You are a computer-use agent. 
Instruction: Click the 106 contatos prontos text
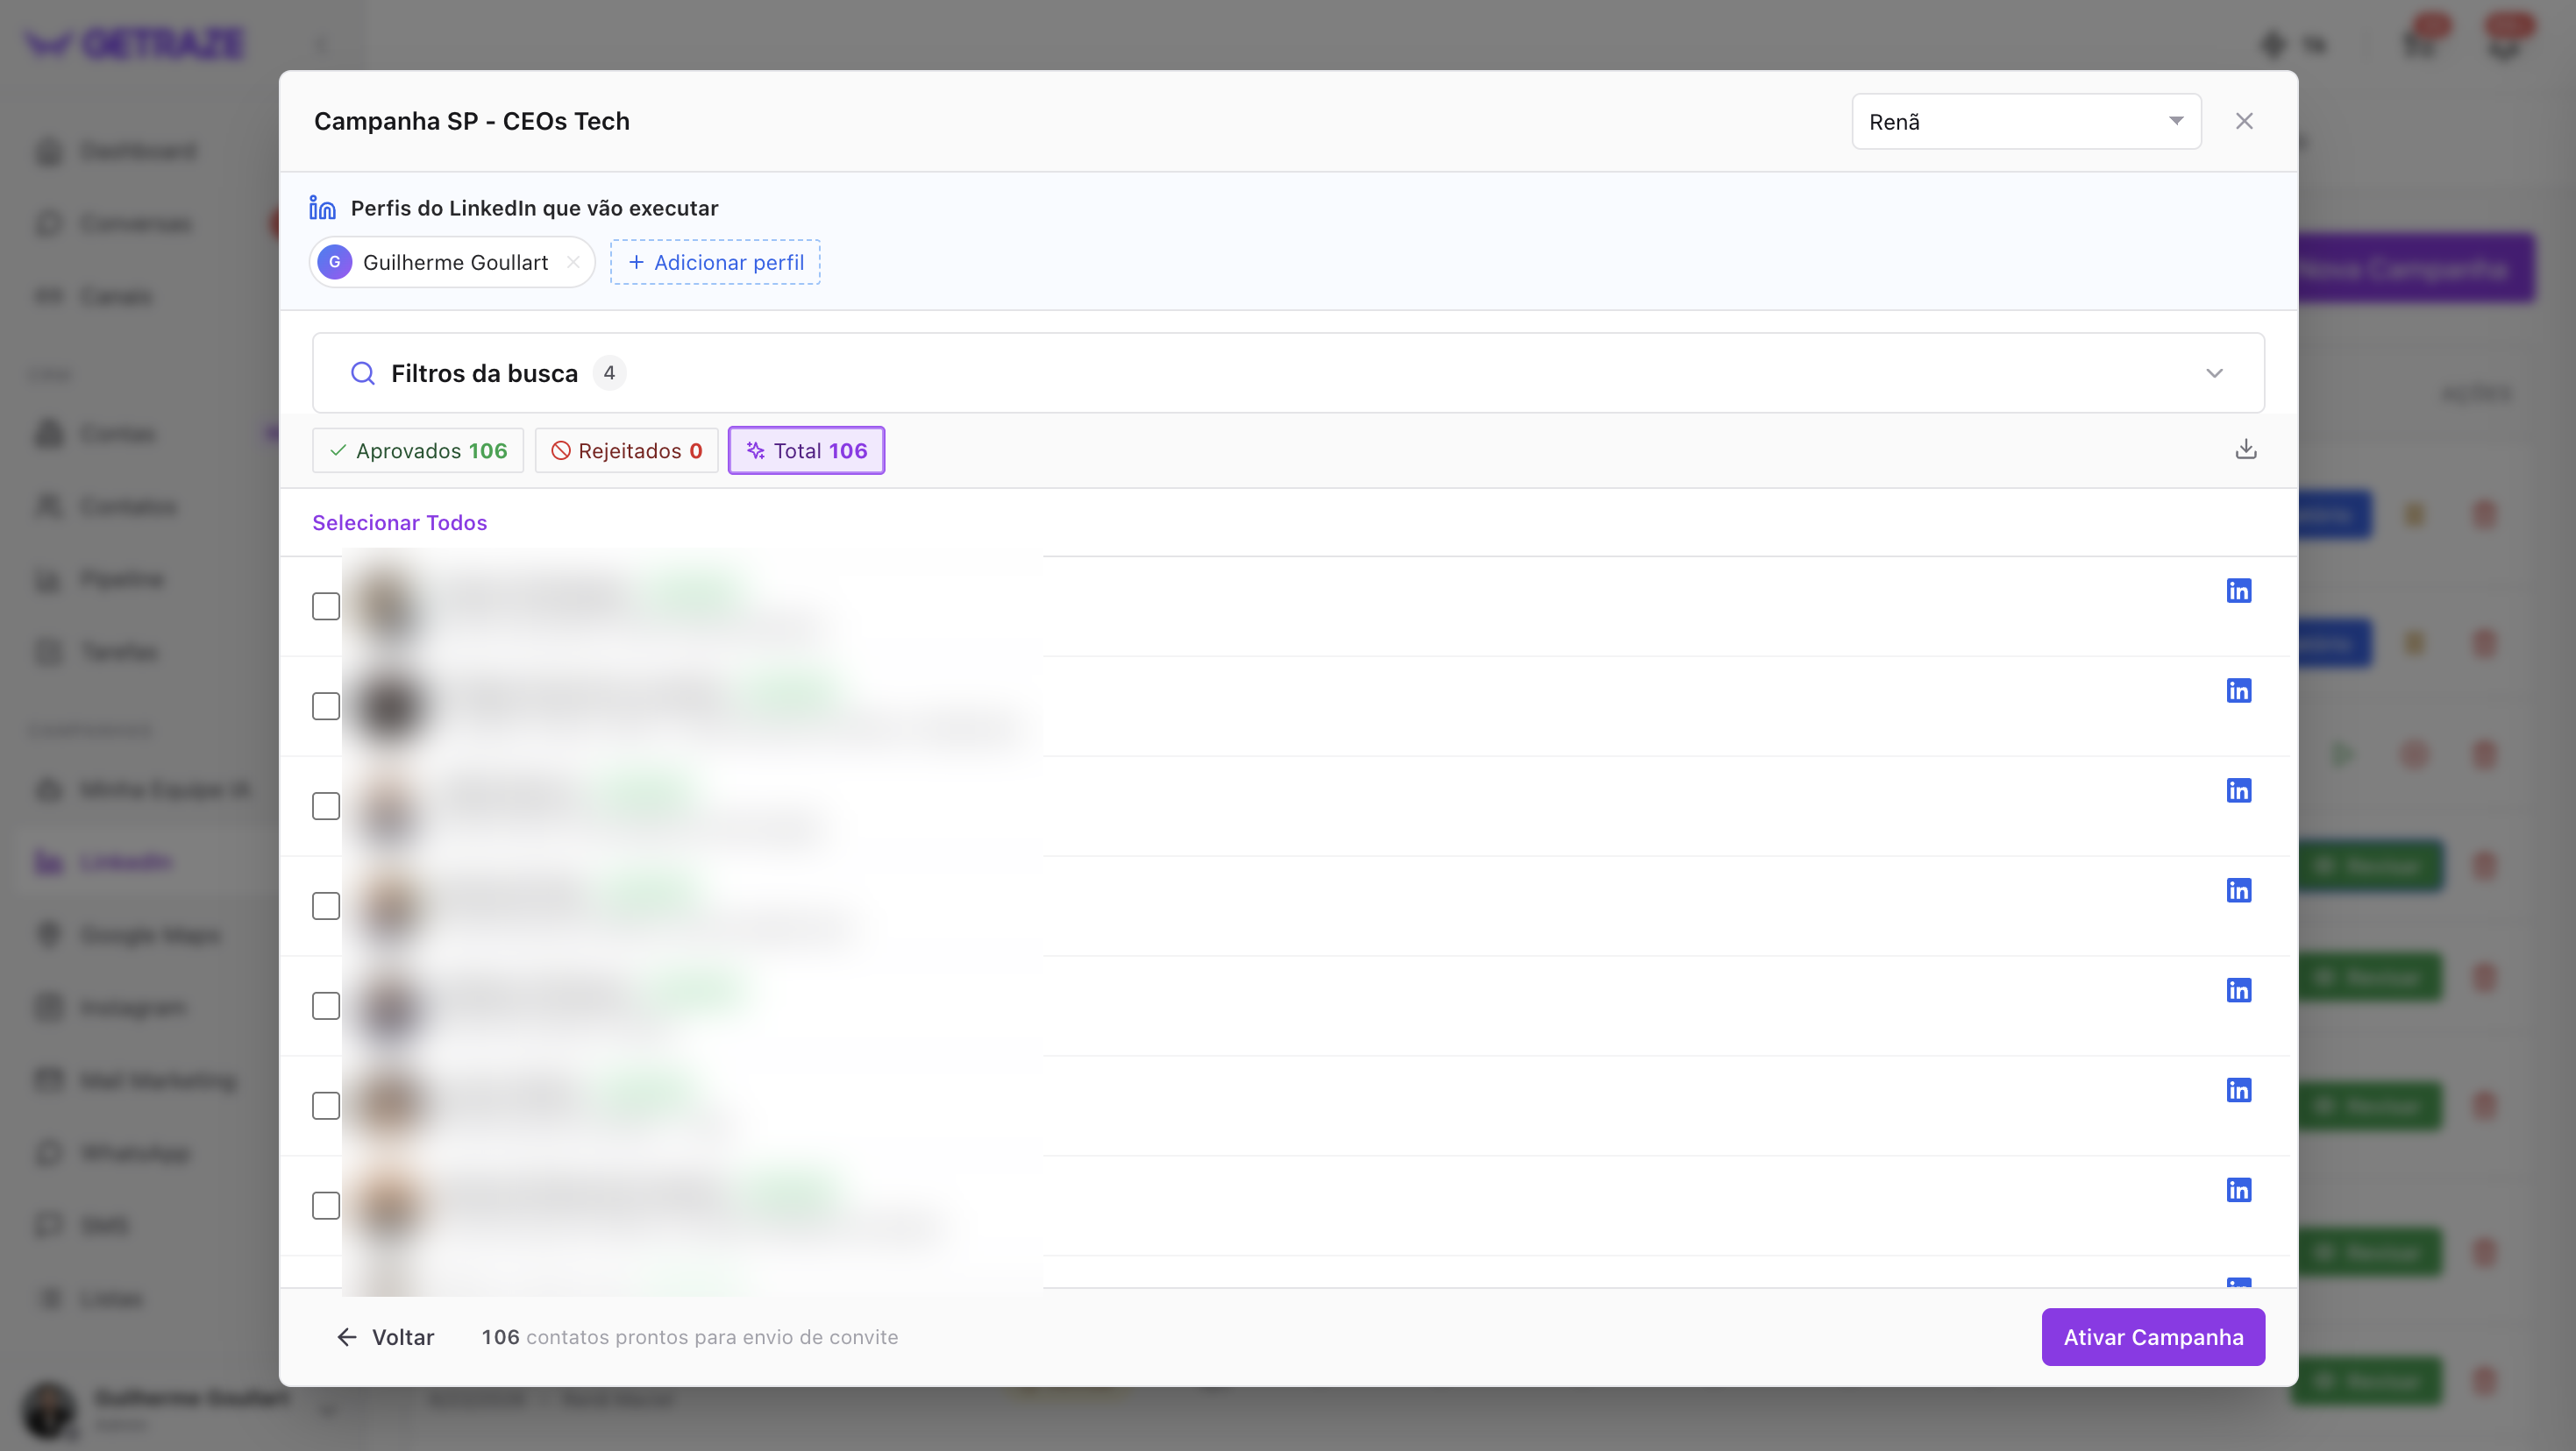click(x=690, y=1337)
